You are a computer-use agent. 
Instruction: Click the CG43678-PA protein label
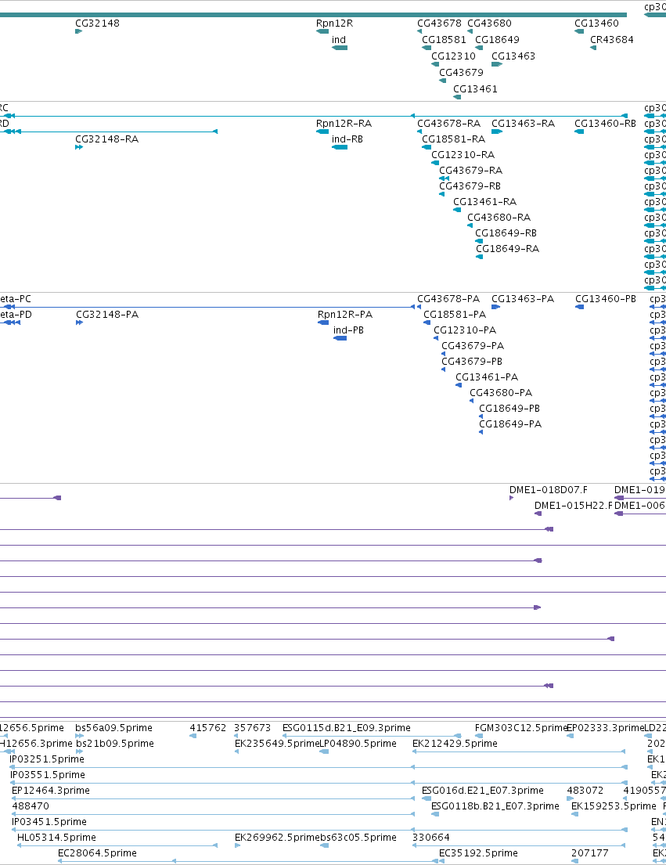coord(448,299)
